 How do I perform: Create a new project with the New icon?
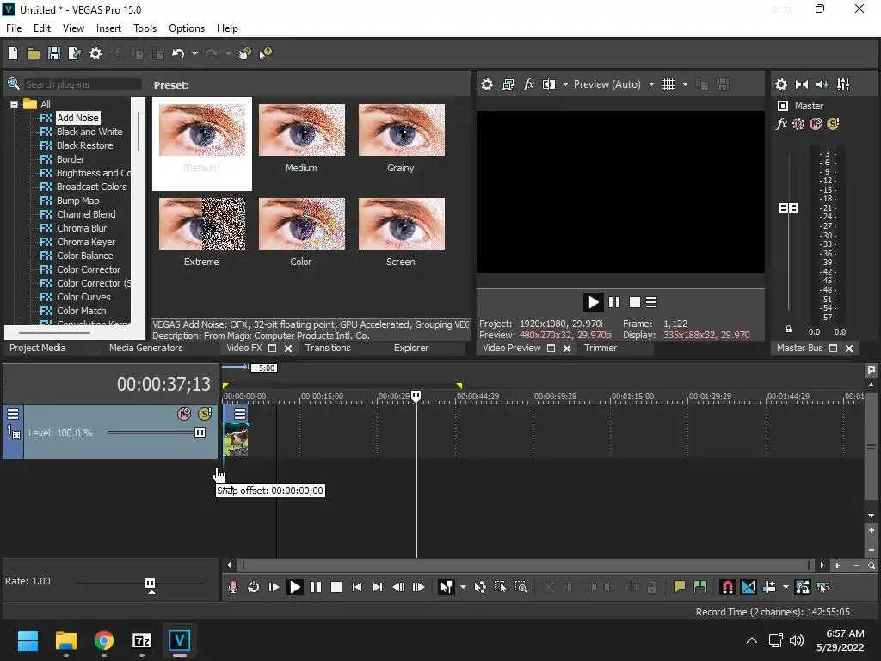13,53
